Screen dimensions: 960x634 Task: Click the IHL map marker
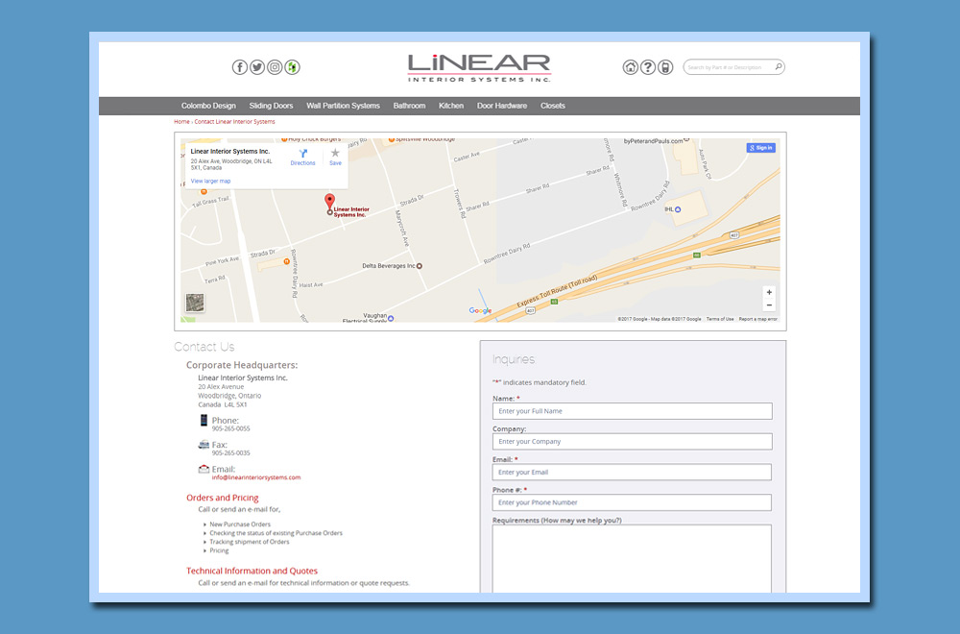pos(678,209)
